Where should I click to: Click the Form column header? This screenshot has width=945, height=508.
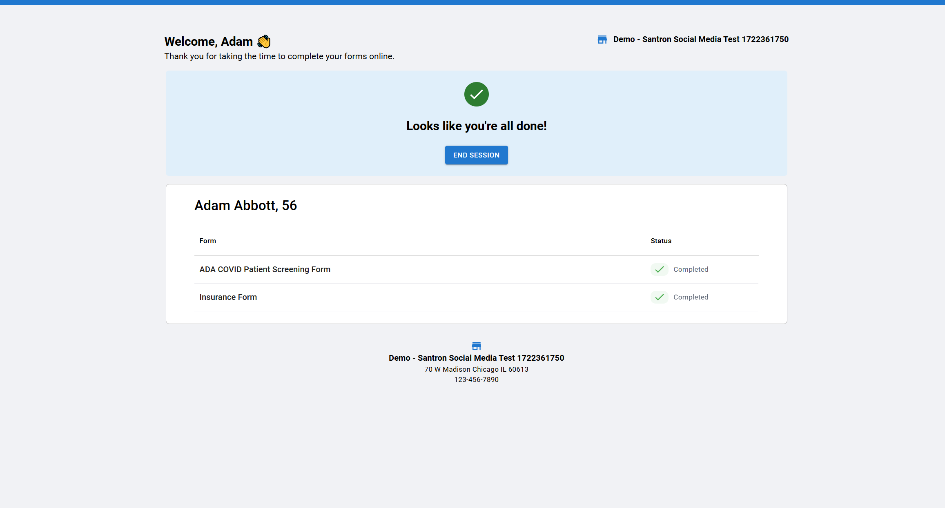coord(207,241)
